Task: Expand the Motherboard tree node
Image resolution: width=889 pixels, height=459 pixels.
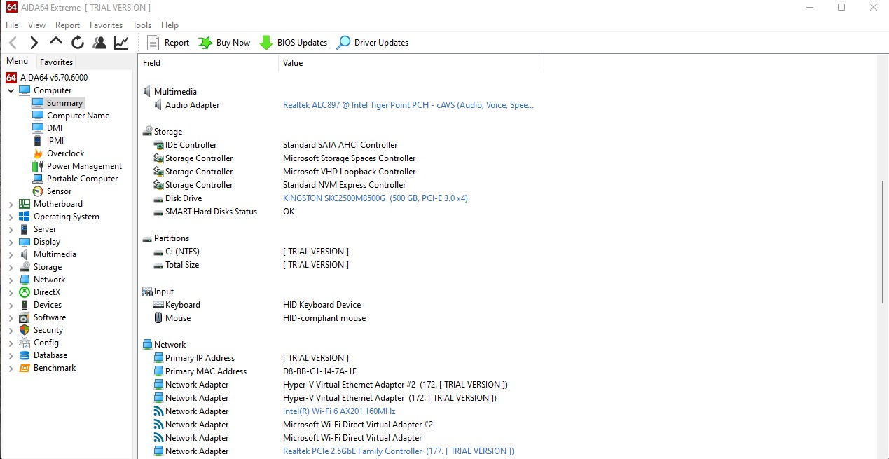Action: pos(11,205)
